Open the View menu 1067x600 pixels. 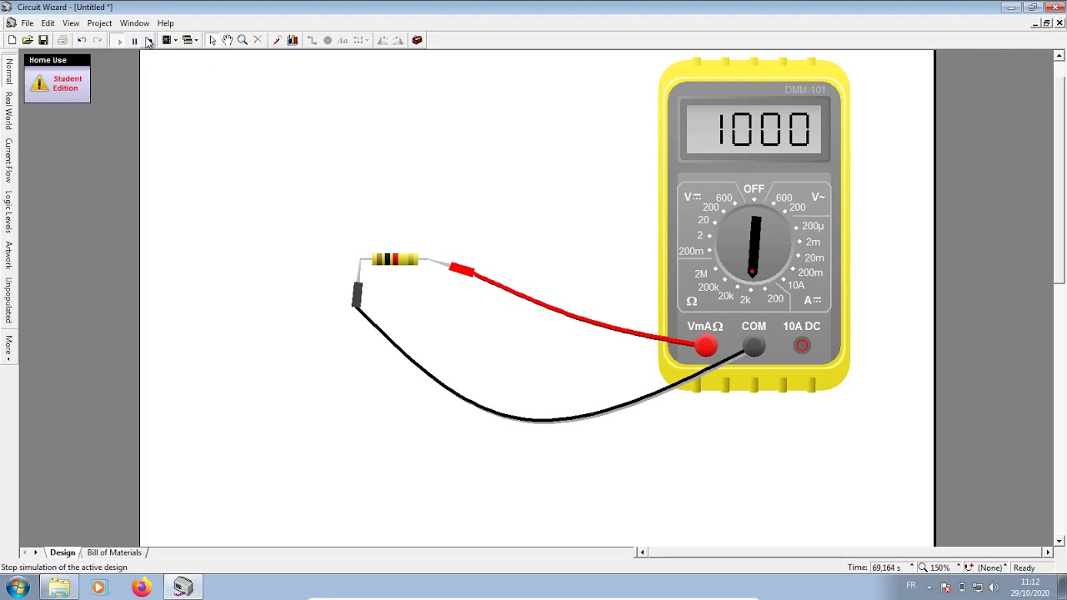[x=71, y=23]
